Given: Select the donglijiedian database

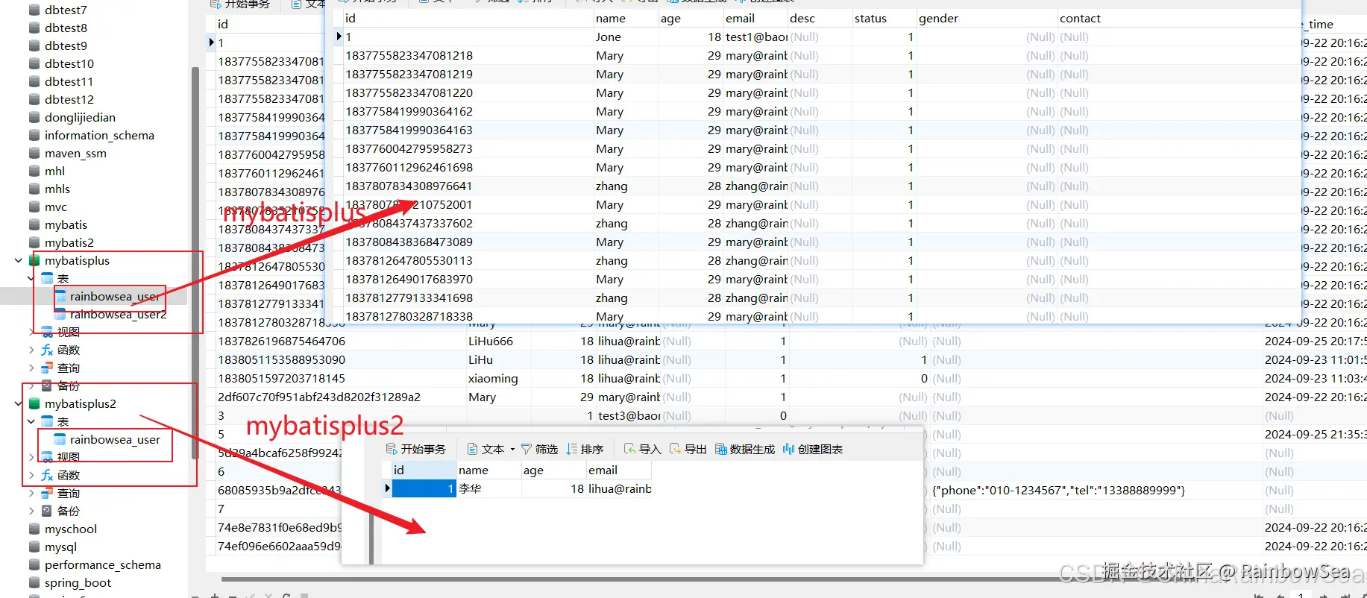Looking at the screenshot, I should pyautogui.click(x=80, y=117).
